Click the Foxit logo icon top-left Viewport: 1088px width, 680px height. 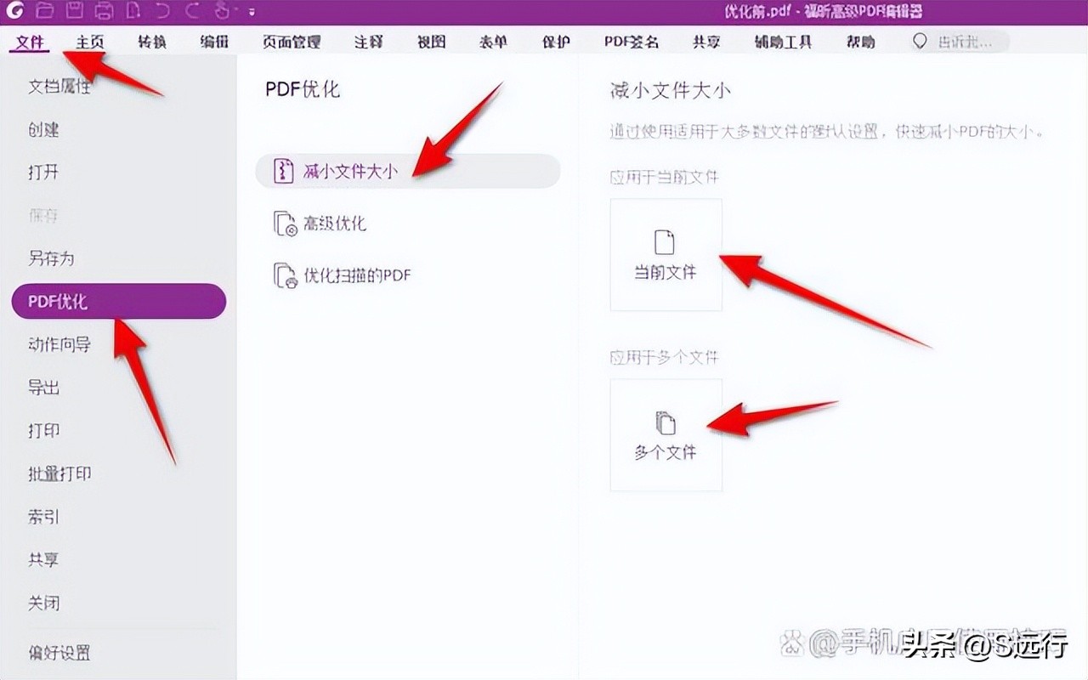pyautogui.click(x=14, y=9)
